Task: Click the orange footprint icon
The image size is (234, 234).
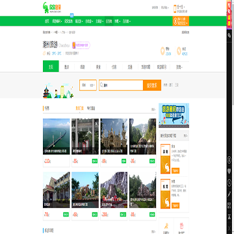Action: pyautogui.click(x=179, y=51)
